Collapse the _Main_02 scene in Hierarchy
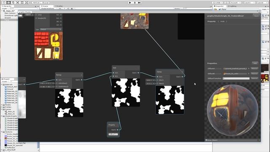This screenshot has height=152, width=270. coord(2,11)
